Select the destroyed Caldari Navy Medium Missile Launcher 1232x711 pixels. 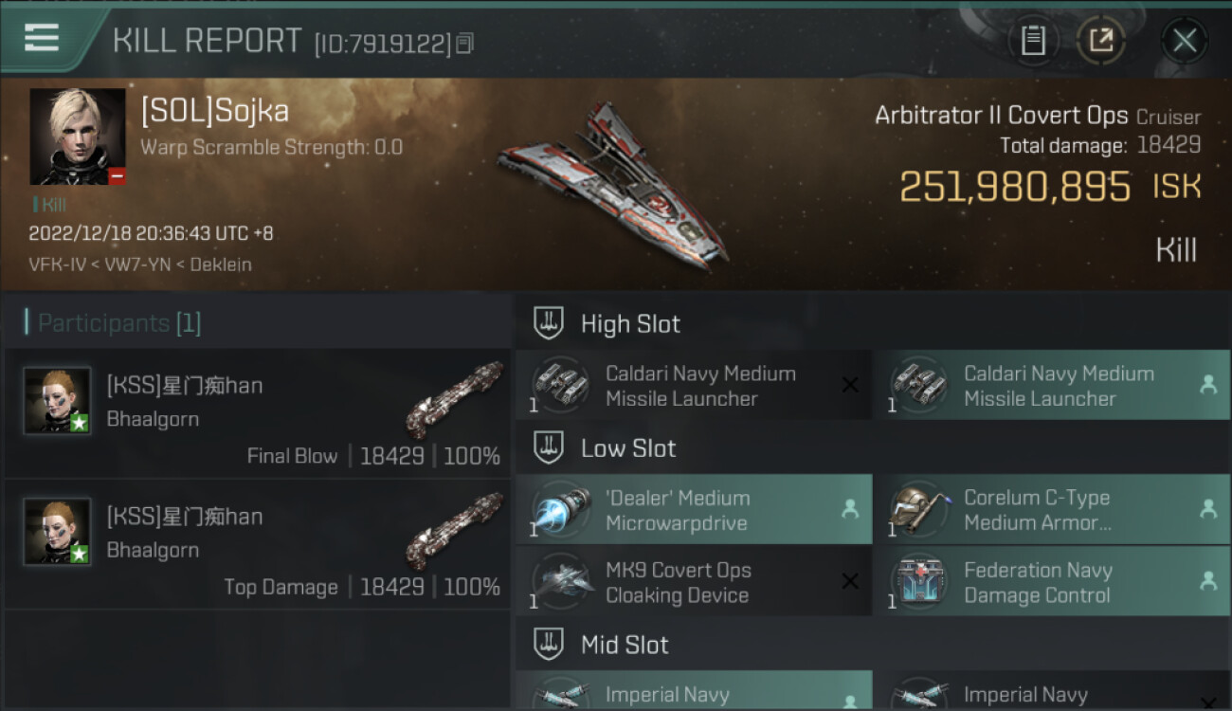[x=694, y=386]
